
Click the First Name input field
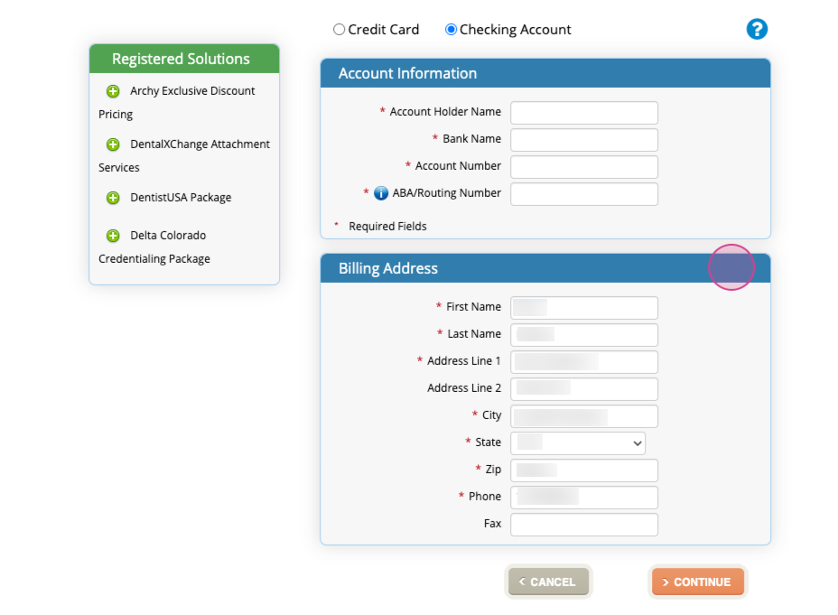point(584,308)
